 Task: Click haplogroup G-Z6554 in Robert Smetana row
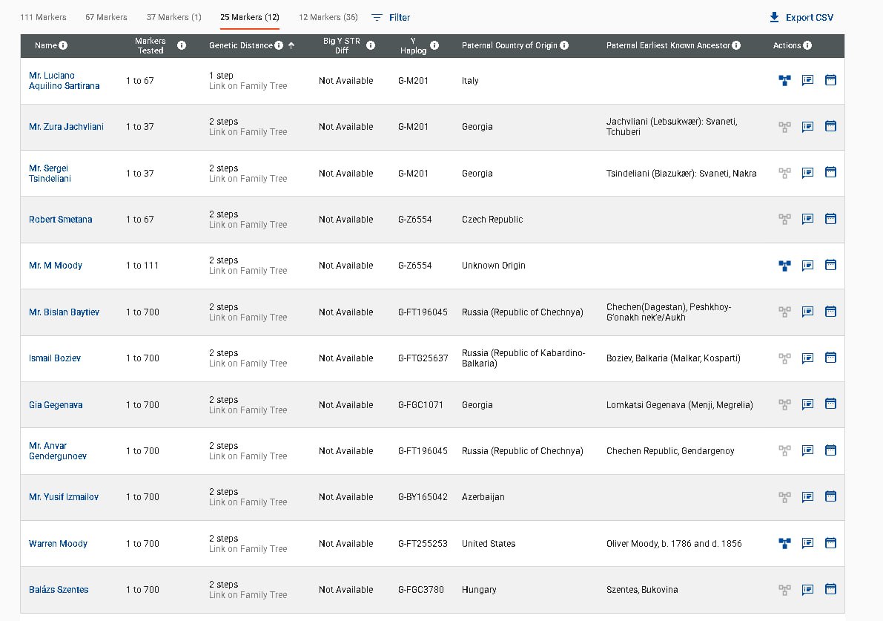[x=415, y=219]
